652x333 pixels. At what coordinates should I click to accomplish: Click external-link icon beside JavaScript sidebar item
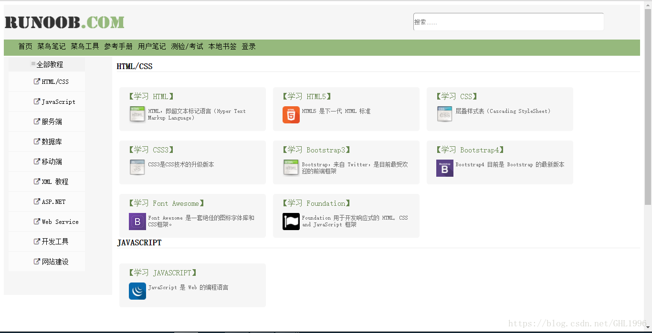(x=37, y=101)
